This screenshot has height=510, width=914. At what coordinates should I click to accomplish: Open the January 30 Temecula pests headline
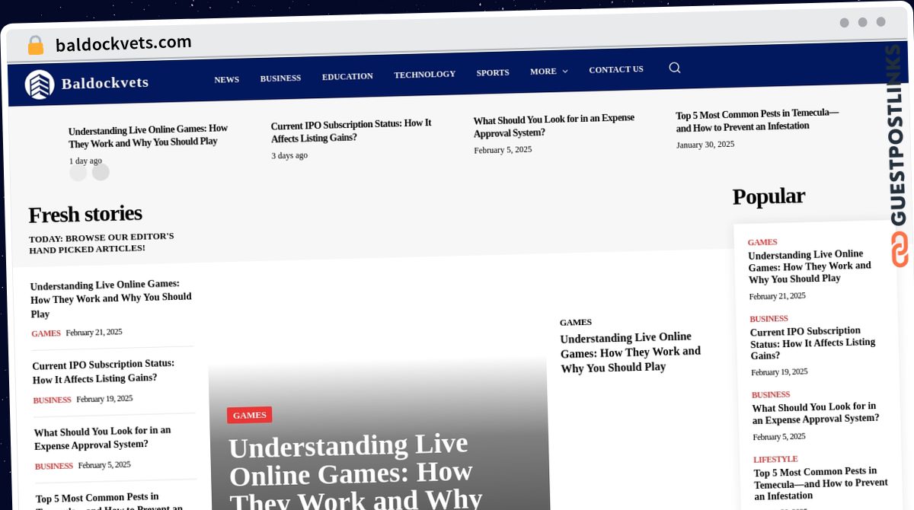click(757, 120)
